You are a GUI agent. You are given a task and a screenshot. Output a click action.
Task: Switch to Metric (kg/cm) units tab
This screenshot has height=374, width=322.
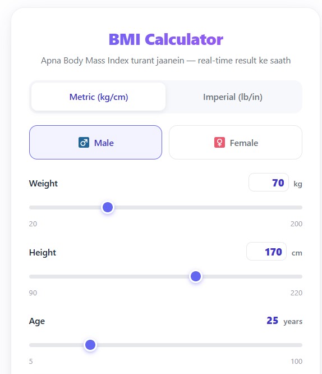click(x=98, y=97)
